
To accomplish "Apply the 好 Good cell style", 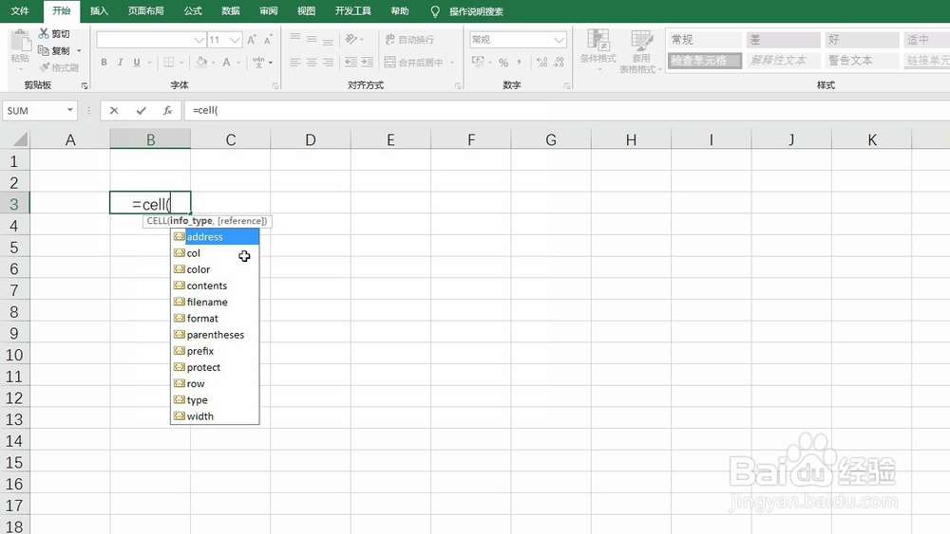I will click(862, 39).
